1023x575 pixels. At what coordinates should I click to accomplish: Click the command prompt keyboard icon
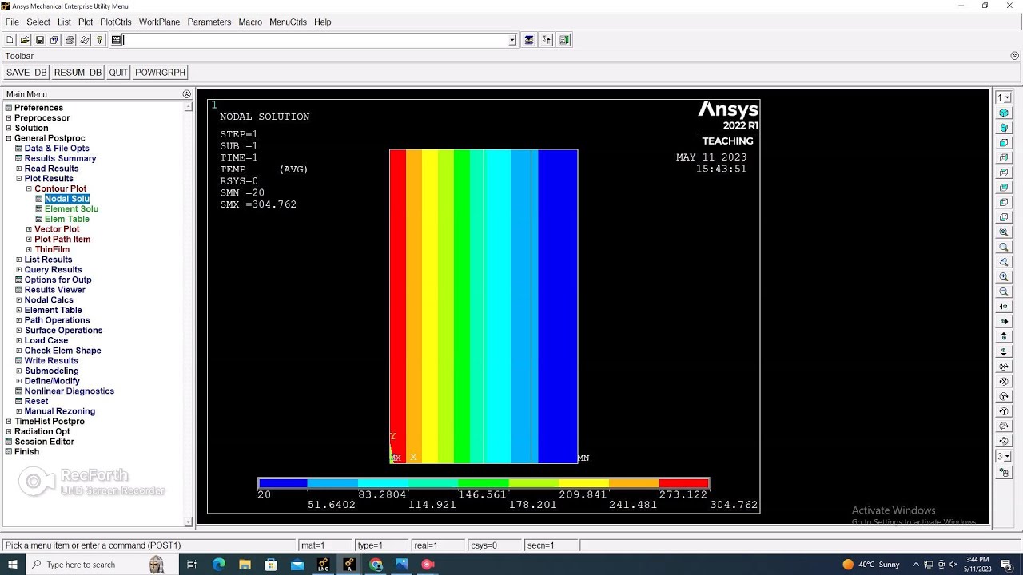[117, 40]
